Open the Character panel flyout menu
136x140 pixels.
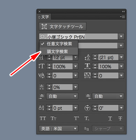click(122, 17)
